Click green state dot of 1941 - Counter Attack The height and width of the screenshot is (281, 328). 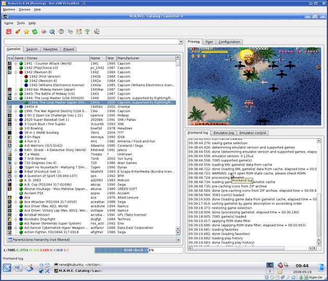pos(21,64)
